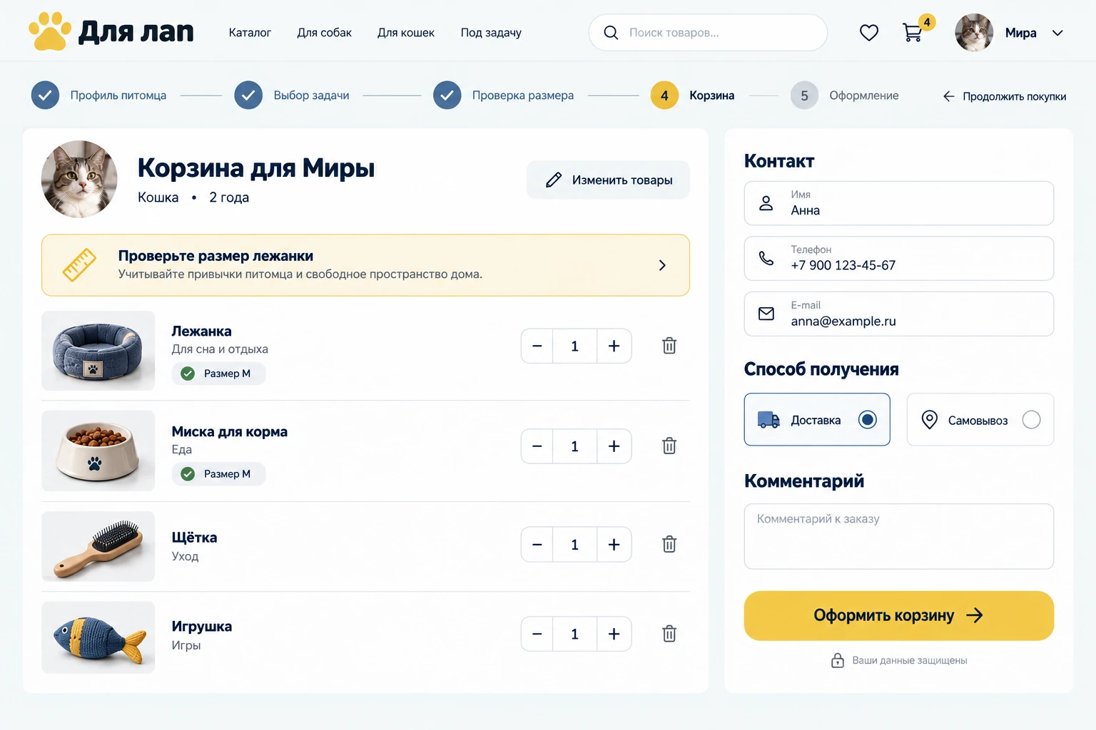The image size is (1096, 730).
Task: Click the Продолжить покупки link
Action: point(1005,96)
